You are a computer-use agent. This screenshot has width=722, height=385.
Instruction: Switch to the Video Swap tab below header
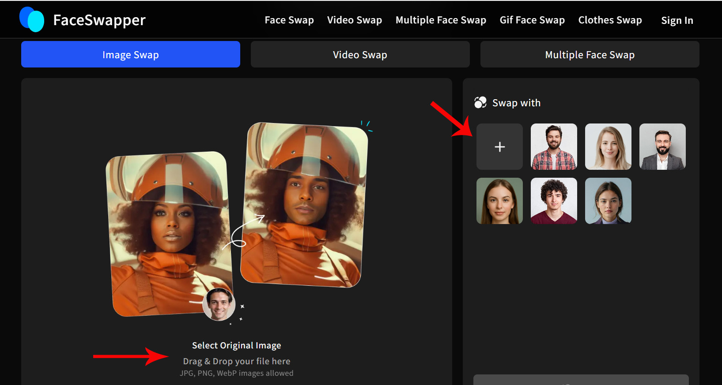click(x=360, y=55)
